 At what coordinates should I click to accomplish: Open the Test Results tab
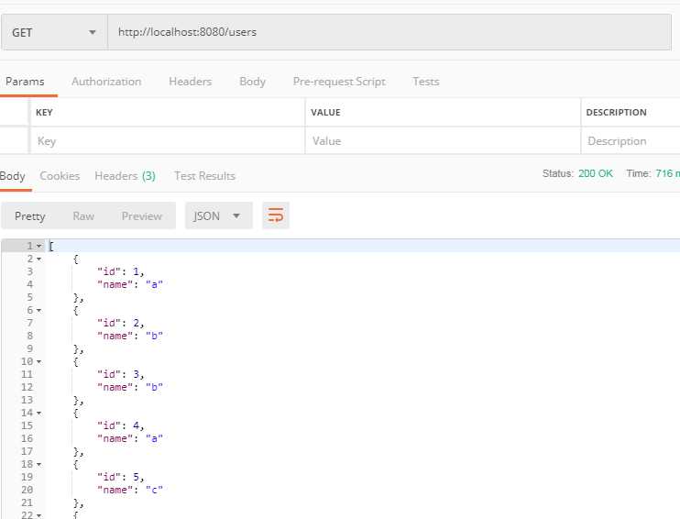point(204,176)
